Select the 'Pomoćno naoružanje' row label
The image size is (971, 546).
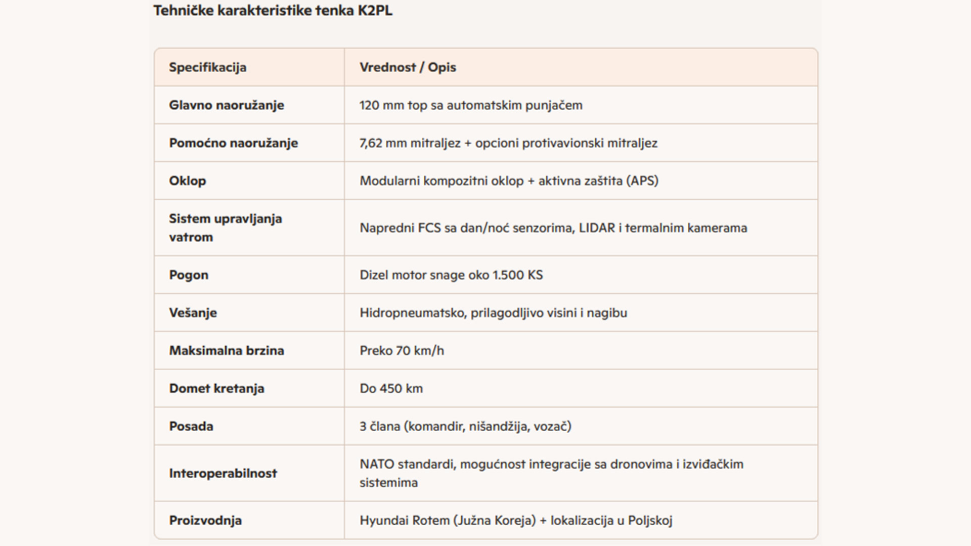234,143
